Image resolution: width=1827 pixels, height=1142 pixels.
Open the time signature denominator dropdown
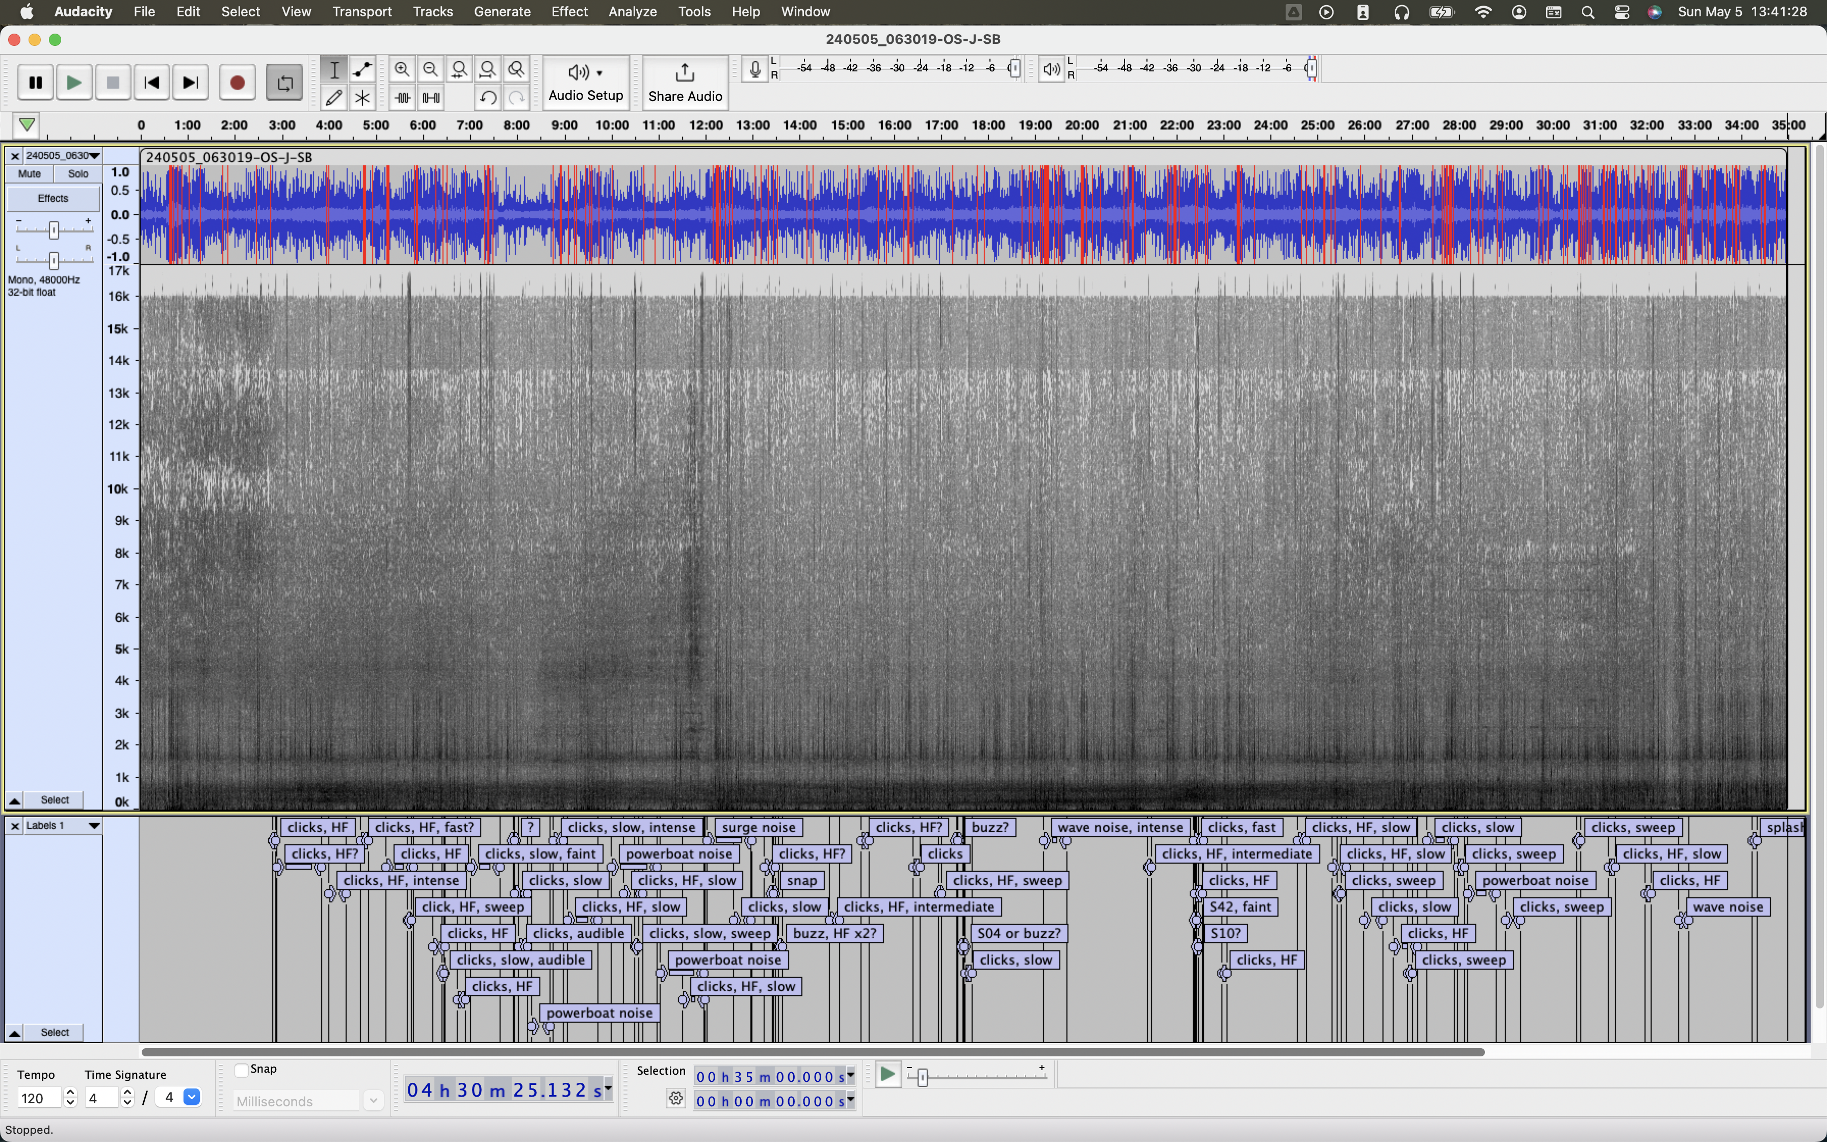(x=192, y=1098)
